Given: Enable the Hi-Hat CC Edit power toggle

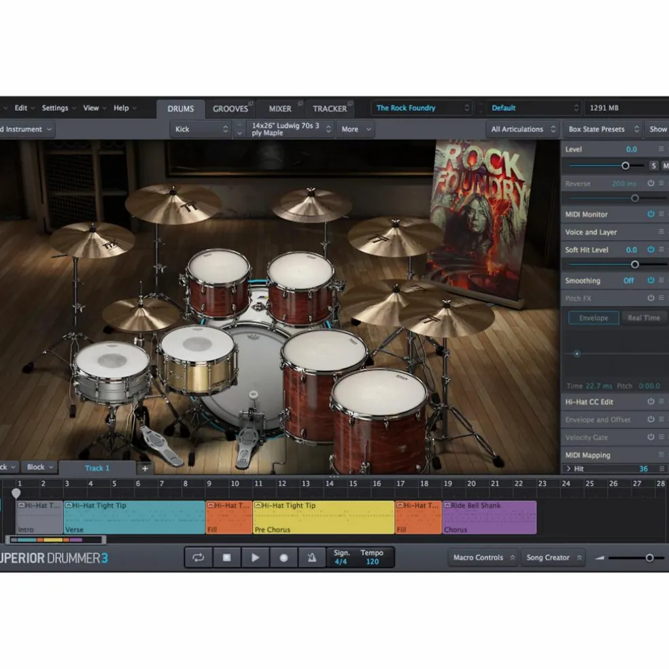Looking at the screenshot, I should point(651,402).
